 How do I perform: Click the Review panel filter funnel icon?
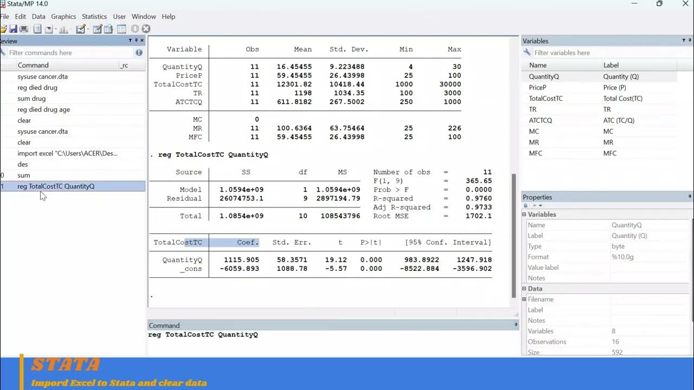130,41
